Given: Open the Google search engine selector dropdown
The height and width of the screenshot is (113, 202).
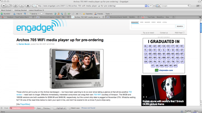Looking at the screenshot, I should tap(158, 6).
